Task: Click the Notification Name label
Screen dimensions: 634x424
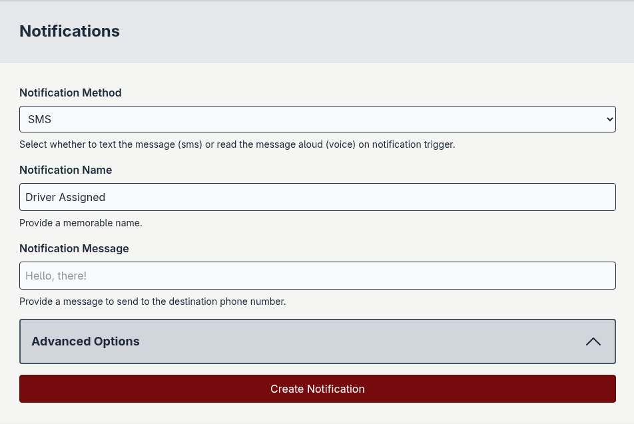Action: point(65,170)
